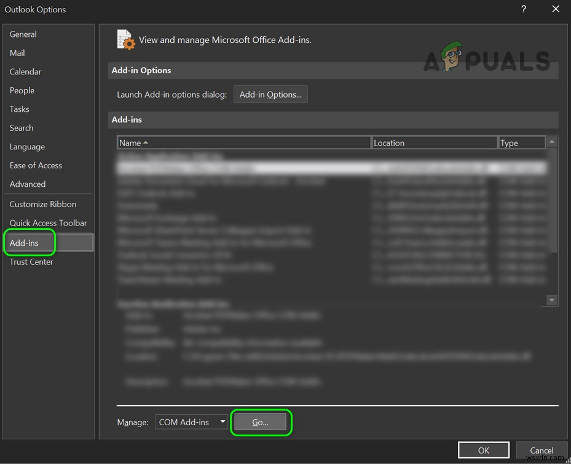
Task: Click the scroll down arrow of add-ins list
Action: pos(552,300)
